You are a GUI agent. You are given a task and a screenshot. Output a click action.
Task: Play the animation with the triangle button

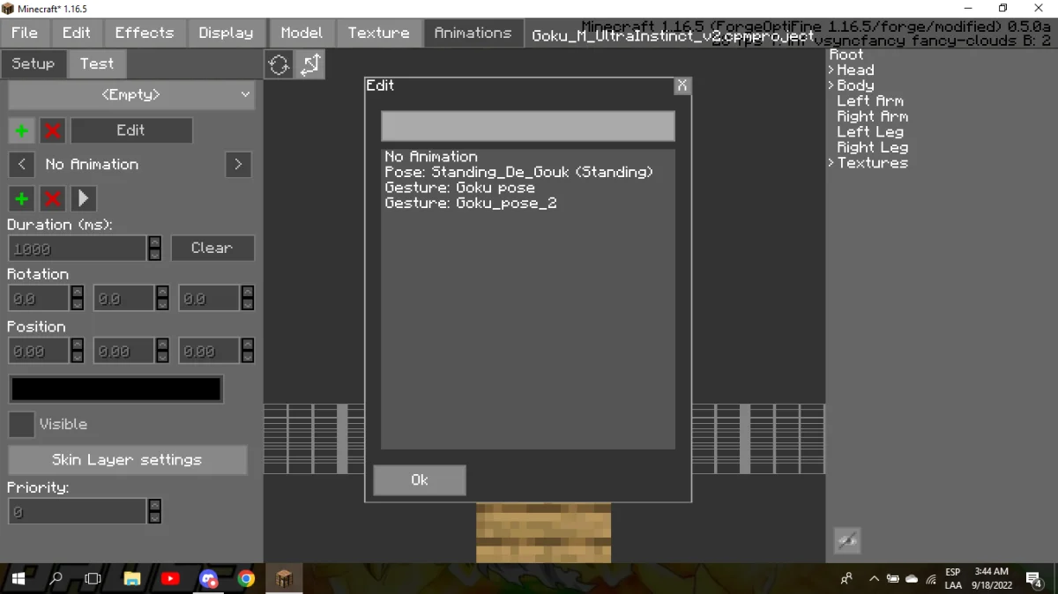[x=84, y=198]
